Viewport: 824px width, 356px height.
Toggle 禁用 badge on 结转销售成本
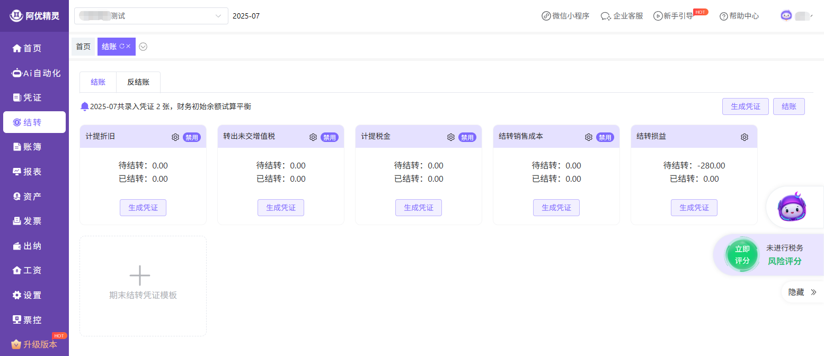click(x=605, y=137)
